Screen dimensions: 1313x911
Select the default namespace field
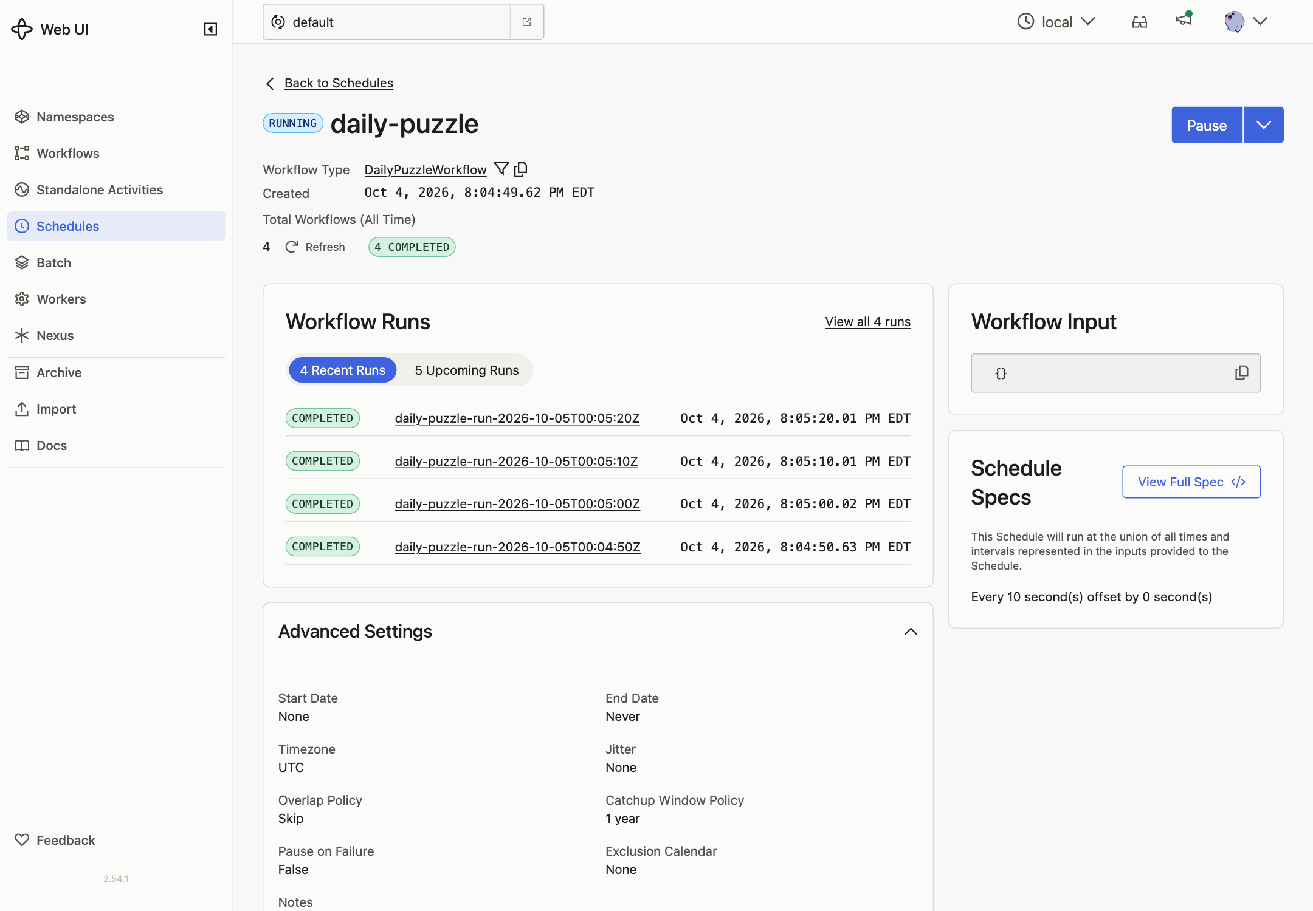(x=387, y=22)
